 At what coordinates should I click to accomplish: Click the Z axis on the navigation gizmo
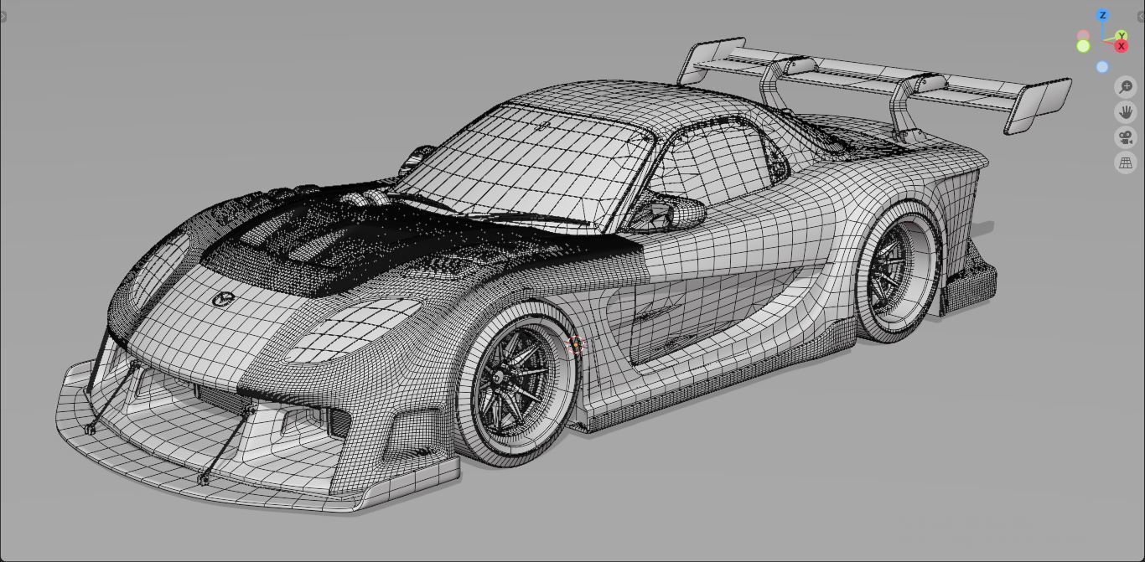pyautogui.click(x=1102, y=14)
